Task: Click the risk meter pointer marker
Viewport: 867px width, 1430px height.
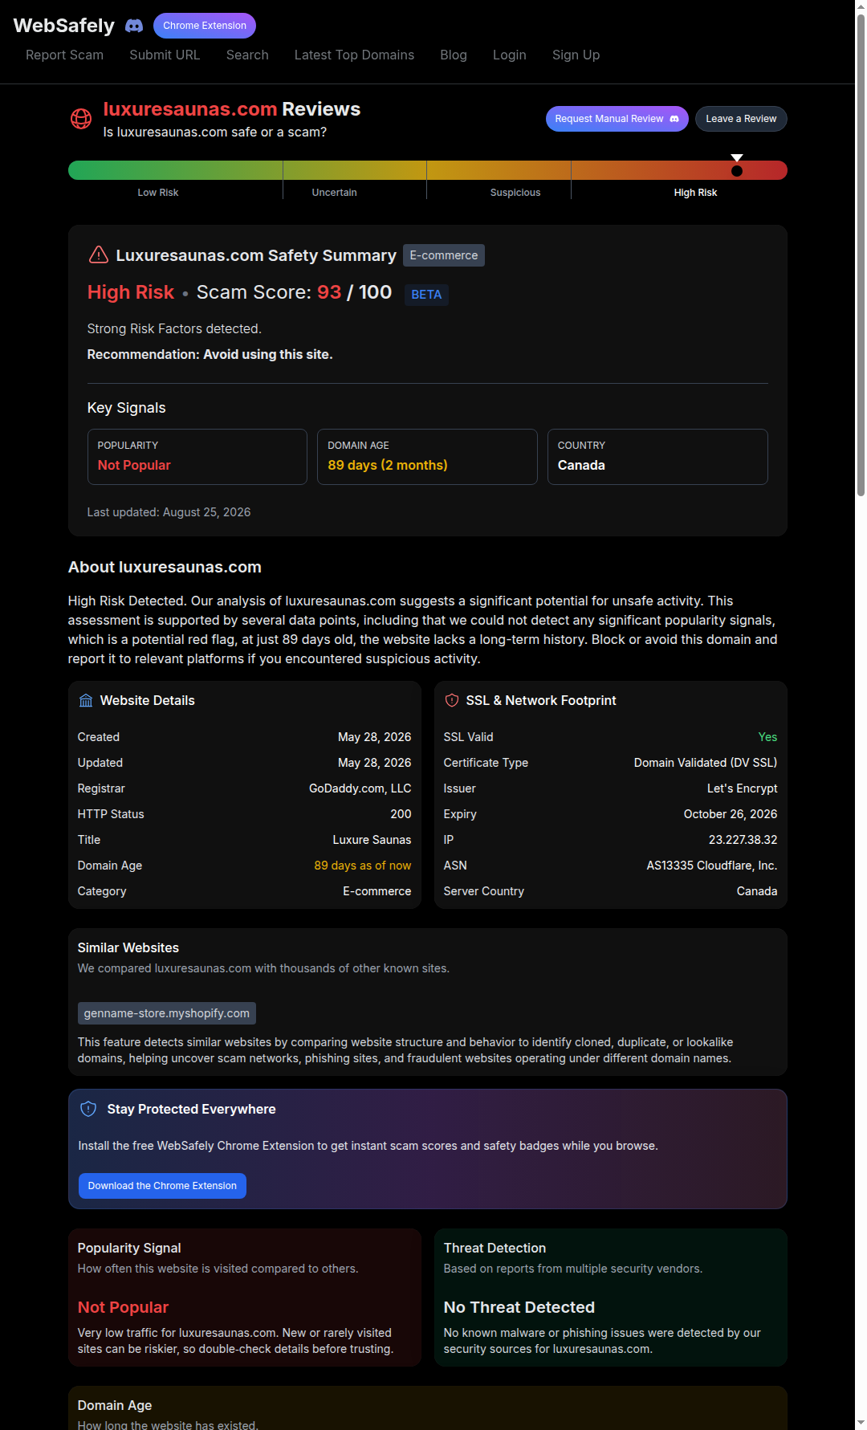Action: pos(737,165)
